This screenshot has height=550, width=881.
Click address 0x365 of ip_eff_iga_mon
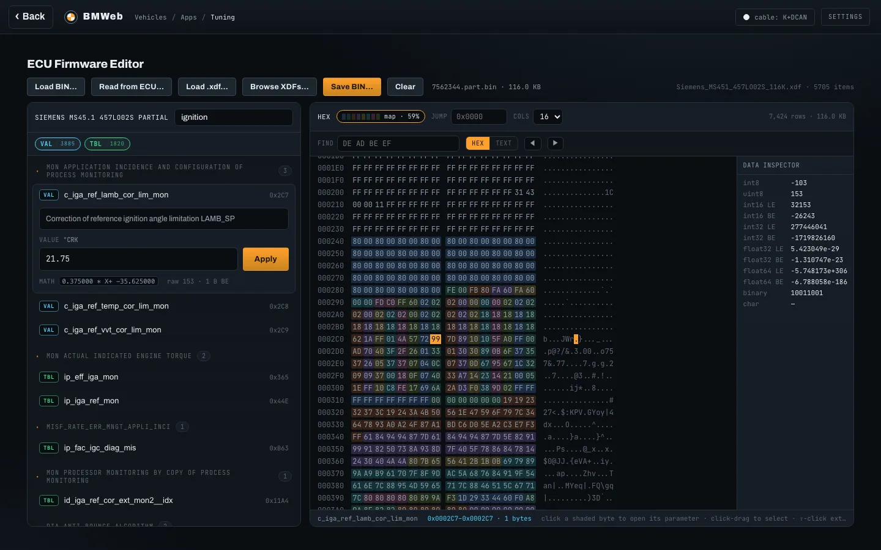(279, 377)
